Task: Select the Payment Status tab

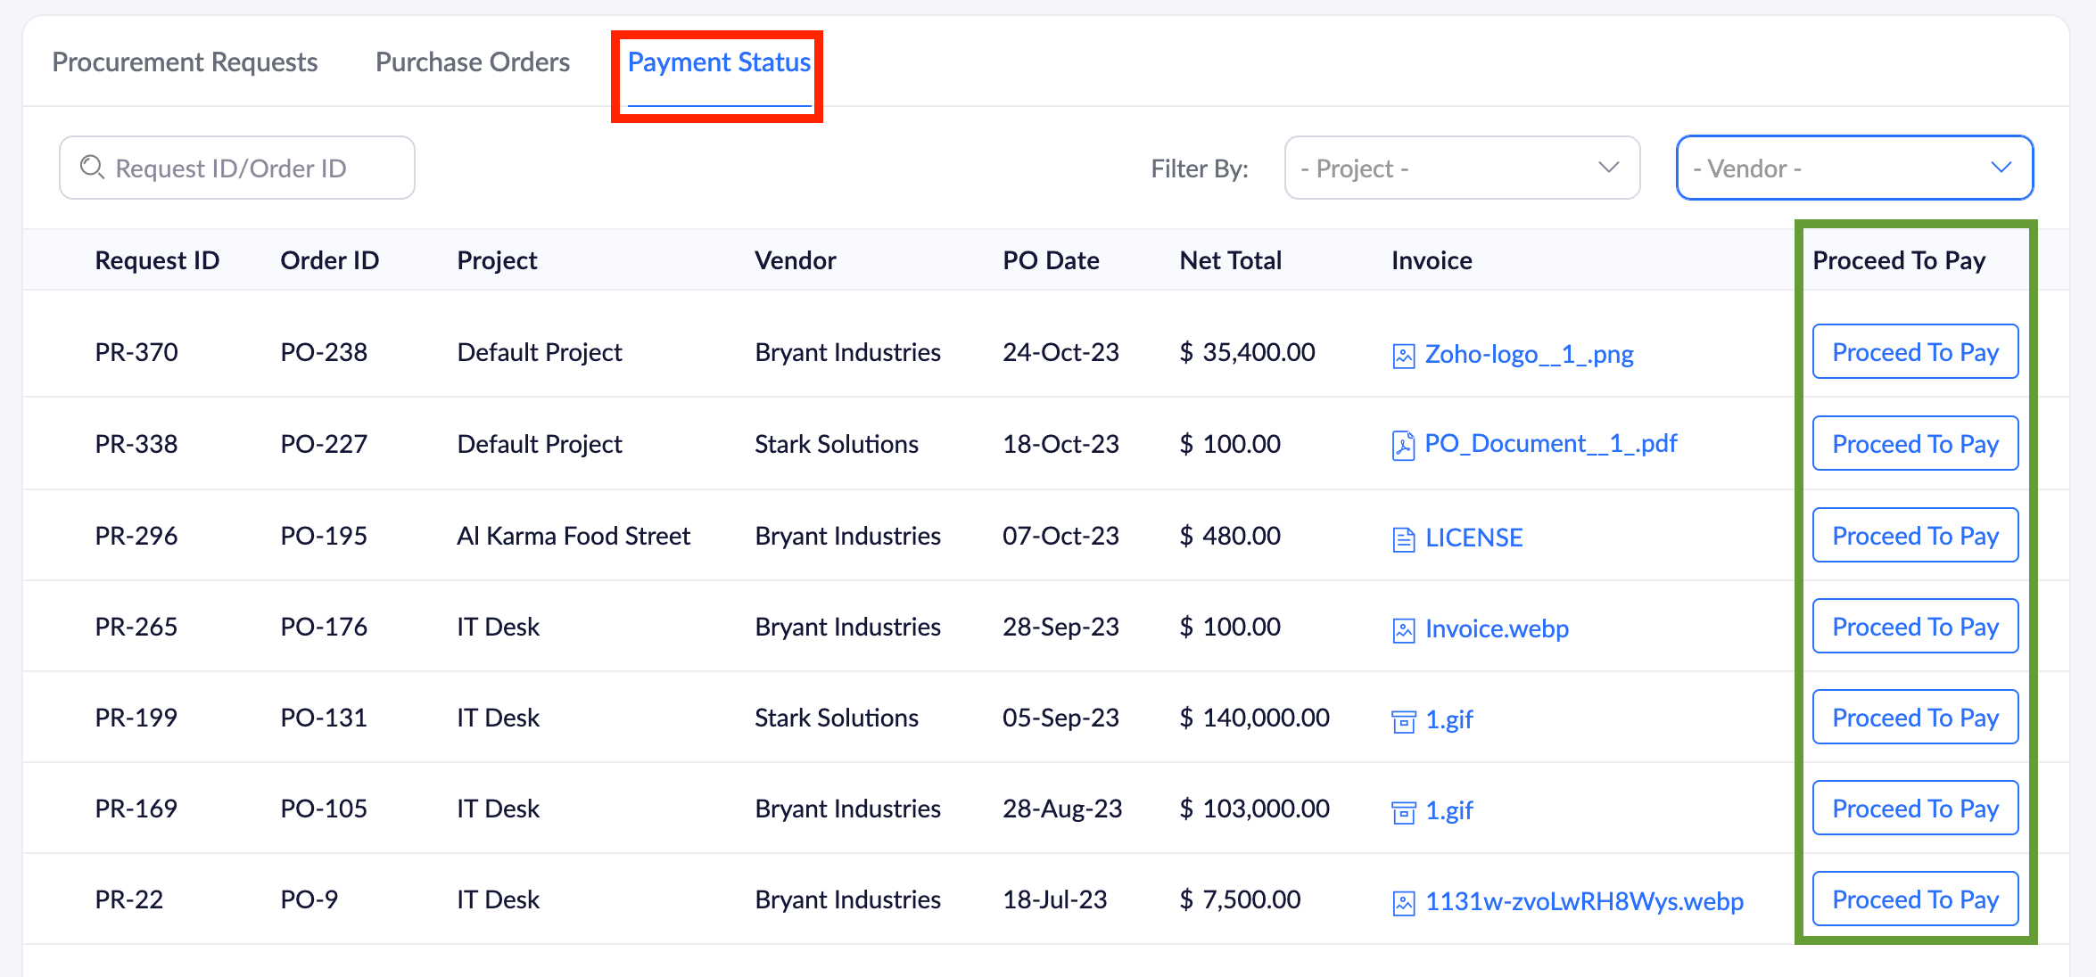Action: point(718,62)
